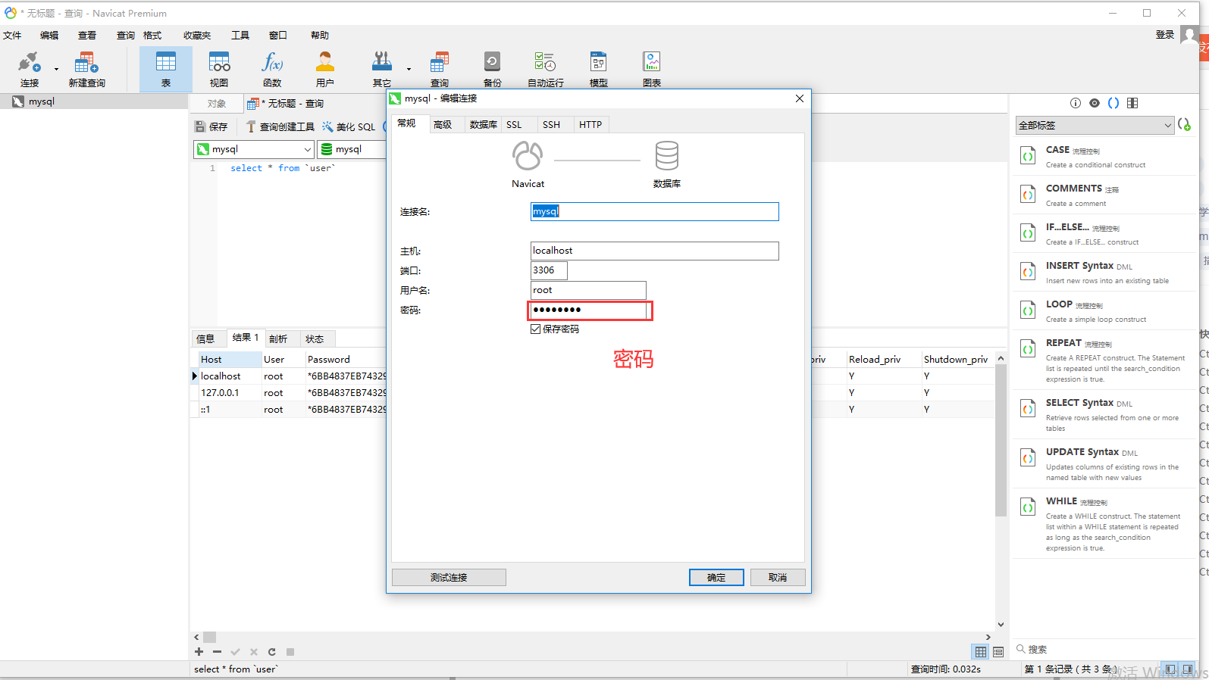Click 取消 cancel button
1209x680 pixels.
(x=778, y=577)
